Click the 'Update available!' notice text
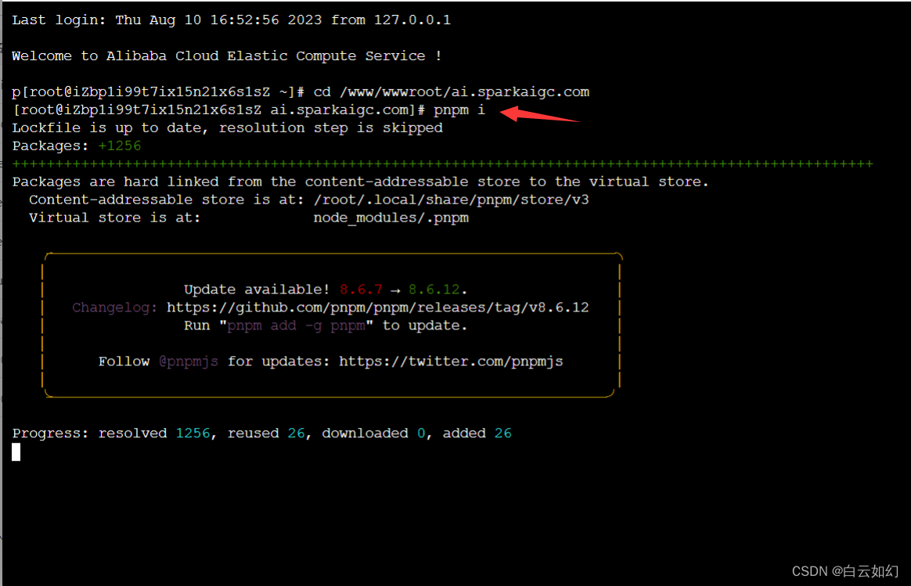Image resolution: width=911 pixels, height=586 pixels. click(257, 289)
